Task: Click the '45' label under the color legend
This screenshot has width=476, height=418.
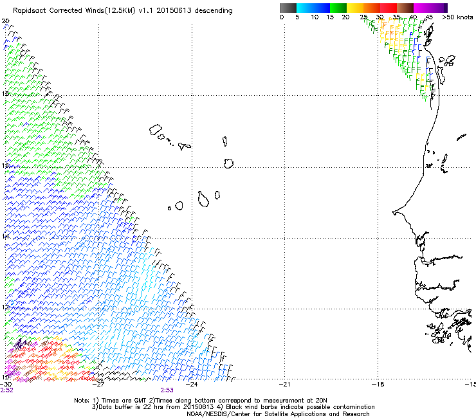Action: (x=429, y=17)
